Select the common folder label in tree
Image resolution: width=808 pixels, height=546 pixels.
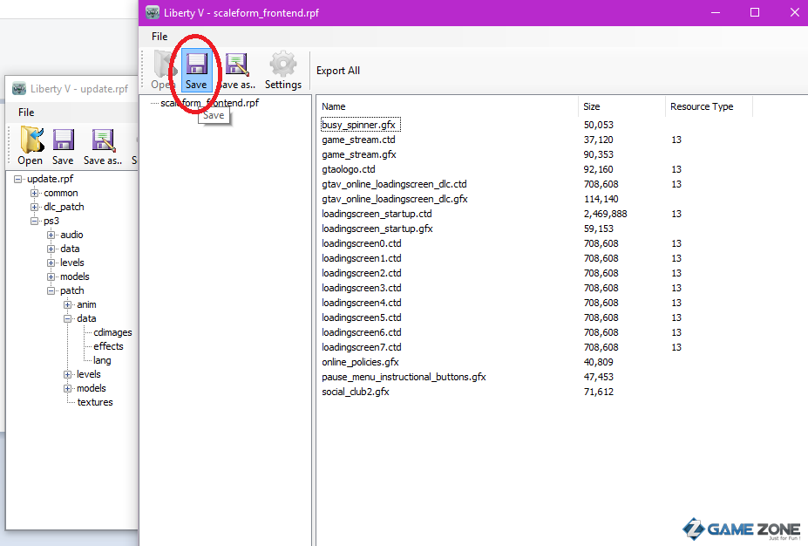(61, 193)
